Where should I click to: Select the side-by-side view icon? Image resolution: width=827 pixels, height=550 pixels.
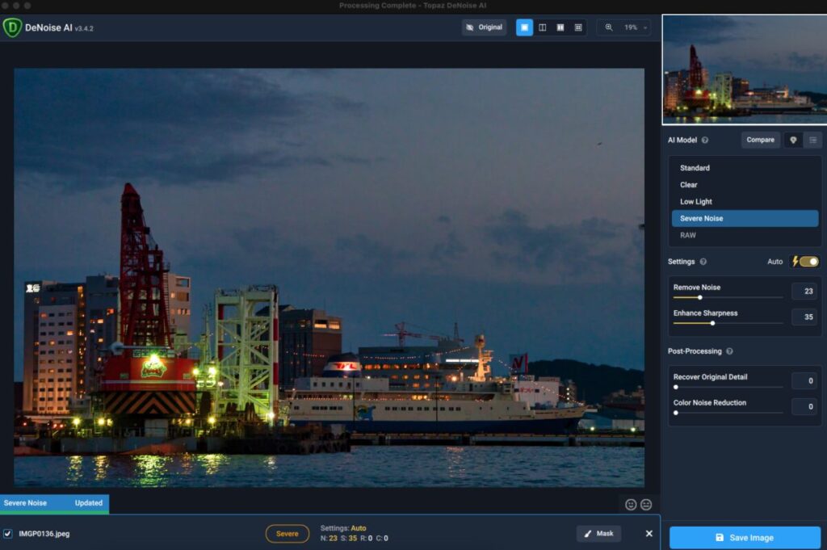coord(560,27)
